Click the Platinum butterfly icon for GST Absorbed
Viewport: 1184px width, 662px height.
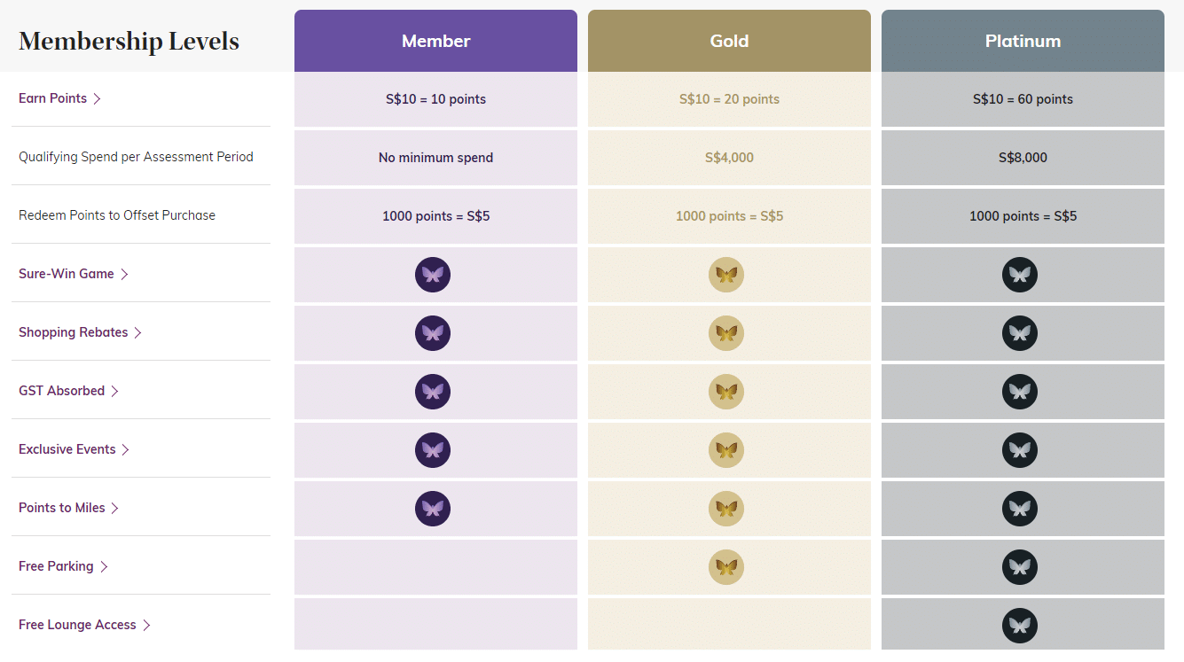1020,392
